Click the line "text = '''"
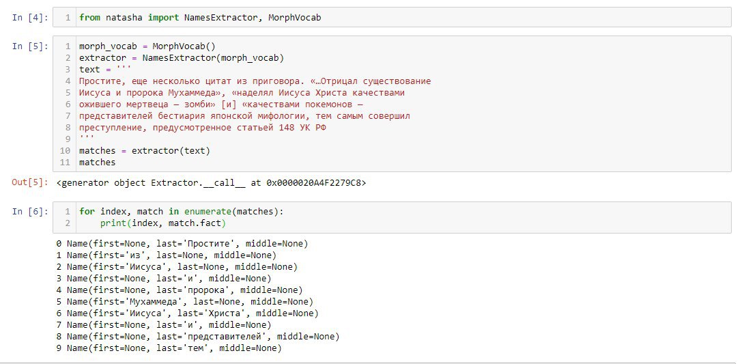Viewport: 744px width, 364px height. coord(105,69)
